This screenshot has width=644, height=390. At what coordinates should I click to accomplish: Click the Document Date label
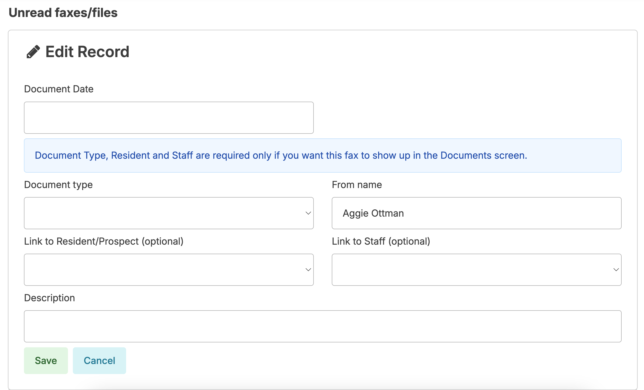(58, 89)
